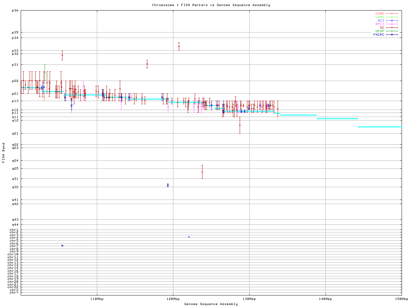Select the red outlier marker near q25 band
408x306 pixels.
tap(202, 172)
